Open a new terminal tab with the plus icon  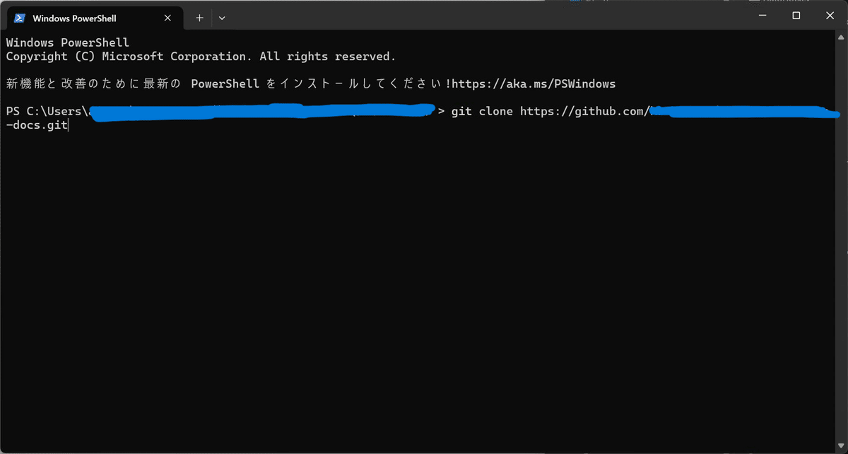point(199,18)
